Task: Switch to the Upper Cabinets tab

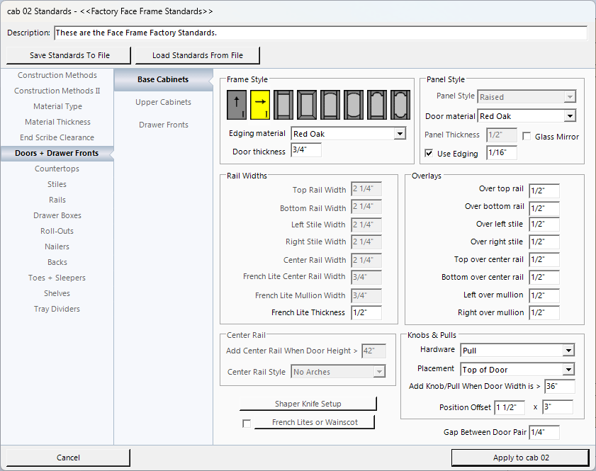Action: tap(163, 102)
